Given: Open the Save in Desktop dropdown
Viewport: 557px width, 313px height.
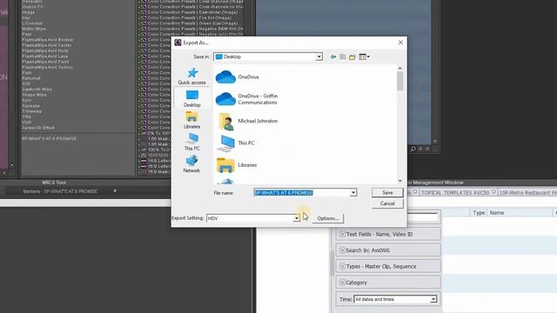Looking at the screenshot, I should 319,57.
